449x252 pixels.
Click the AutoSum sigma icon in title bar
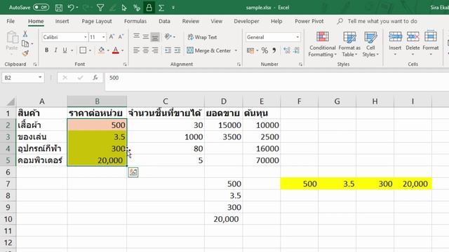click(x=161, y=8)
